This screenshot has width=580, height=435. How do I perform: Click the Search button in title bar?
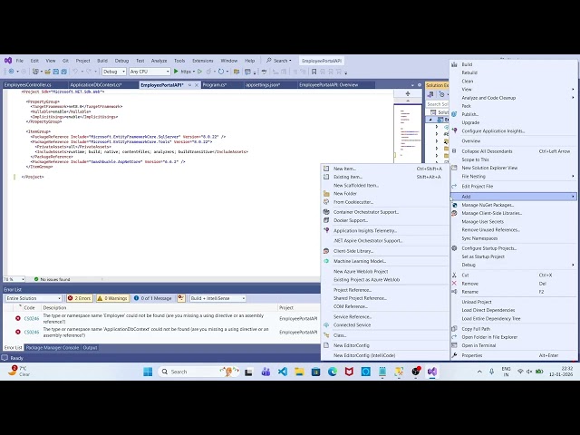click(x=278, y=61)
